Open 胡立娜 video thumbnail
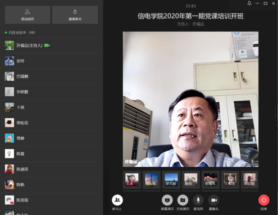 (249, 180)
